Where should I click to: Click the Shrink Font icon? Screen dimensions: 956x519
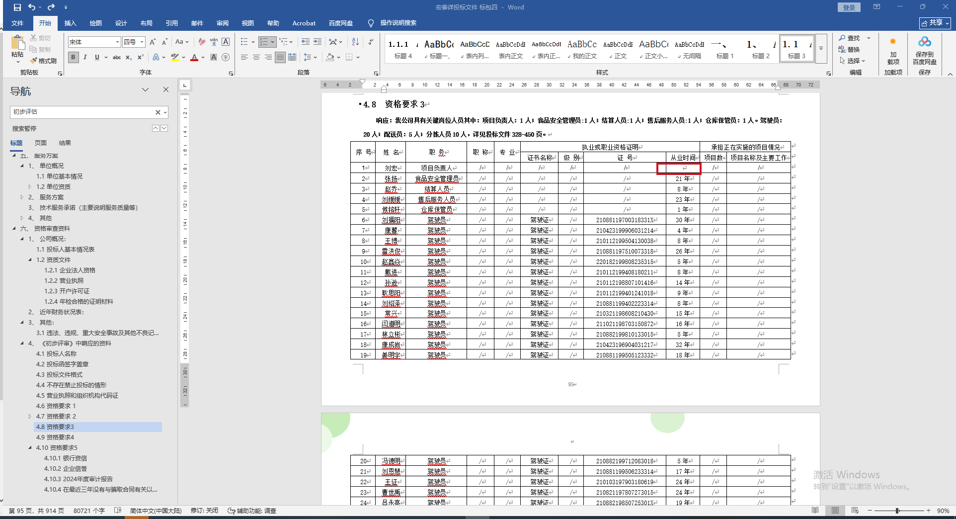(x=164, y=42)
